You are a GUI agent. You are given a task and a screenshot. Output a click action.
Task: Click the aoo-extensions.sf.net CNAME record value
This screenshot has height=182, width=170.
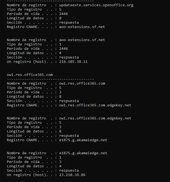82,27
